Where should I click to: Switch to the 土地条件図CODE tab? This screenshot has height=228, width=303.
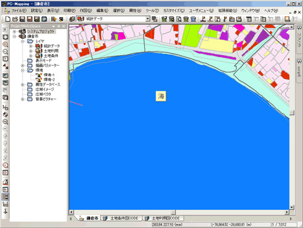coord(121,218)
